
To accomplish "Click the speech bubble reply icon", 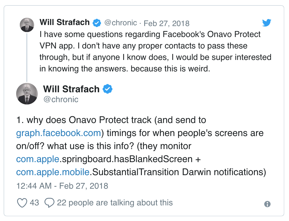I will coord(49,203).
